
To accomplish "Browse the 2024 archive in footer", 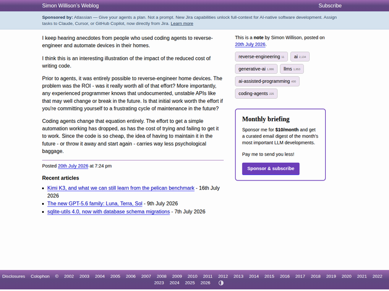I will (175, 283).
